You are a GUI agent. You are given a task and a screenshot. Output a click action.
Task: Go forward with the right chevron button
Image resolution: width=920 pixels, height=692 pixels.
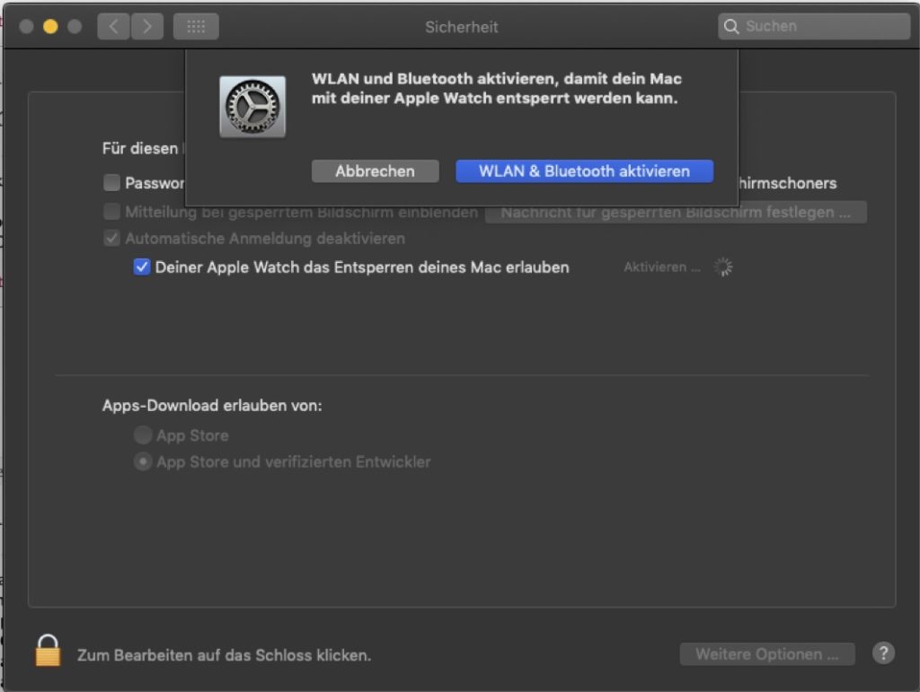click(147, 26)
